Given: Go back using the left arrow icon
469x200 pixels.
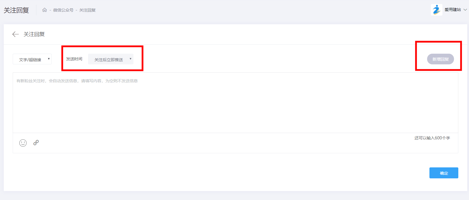Looking at the screenshot, I should (x=16, y=34).
